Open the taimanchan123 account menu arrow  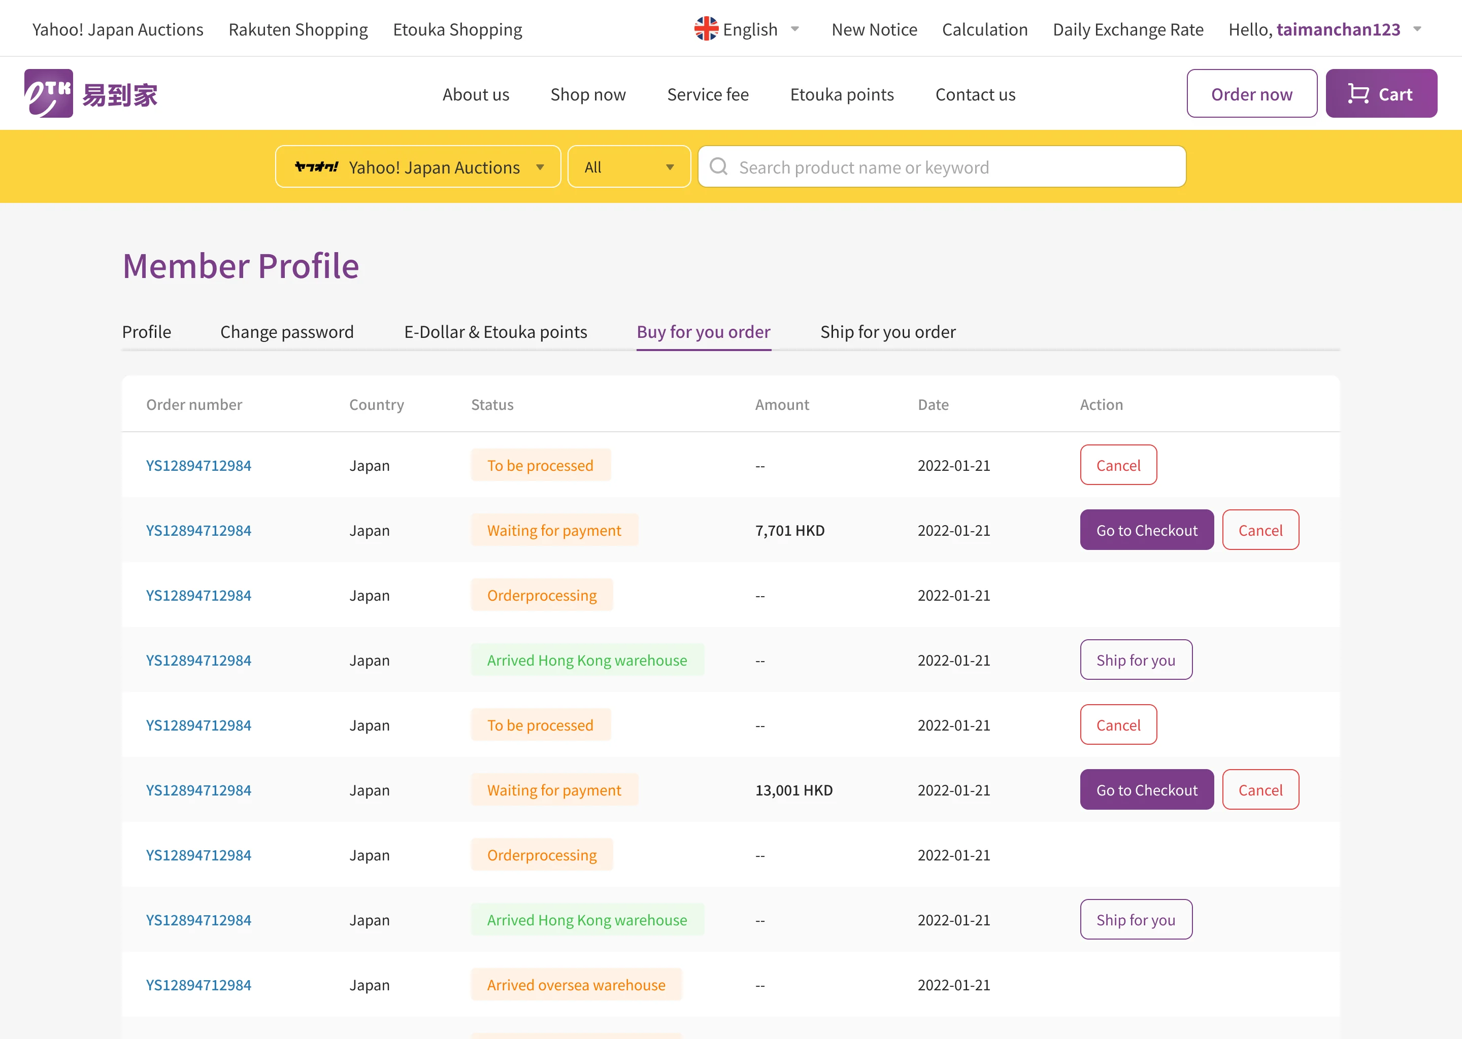[x=1417, y=29]
